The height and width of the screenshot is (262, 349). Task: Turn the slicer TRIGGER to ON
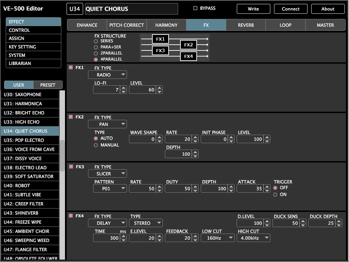275,195
